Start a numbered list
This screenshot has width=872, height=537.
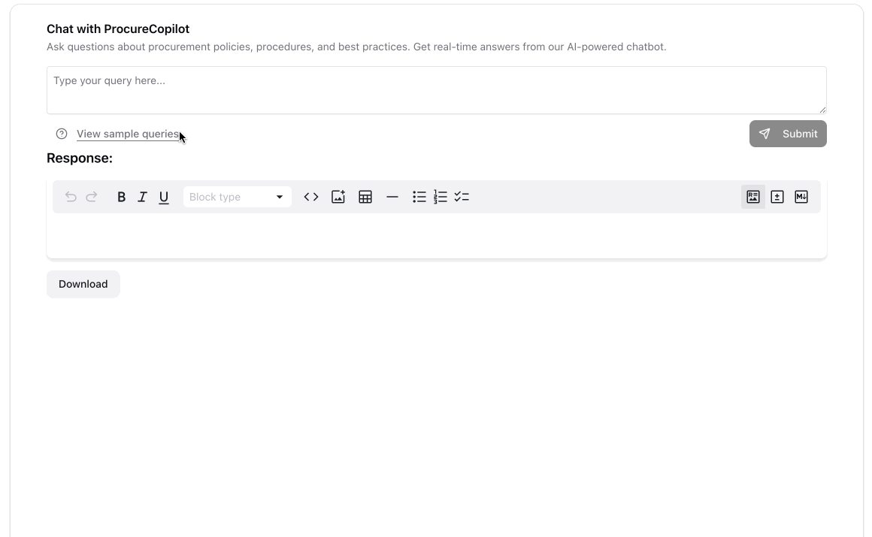441,197
